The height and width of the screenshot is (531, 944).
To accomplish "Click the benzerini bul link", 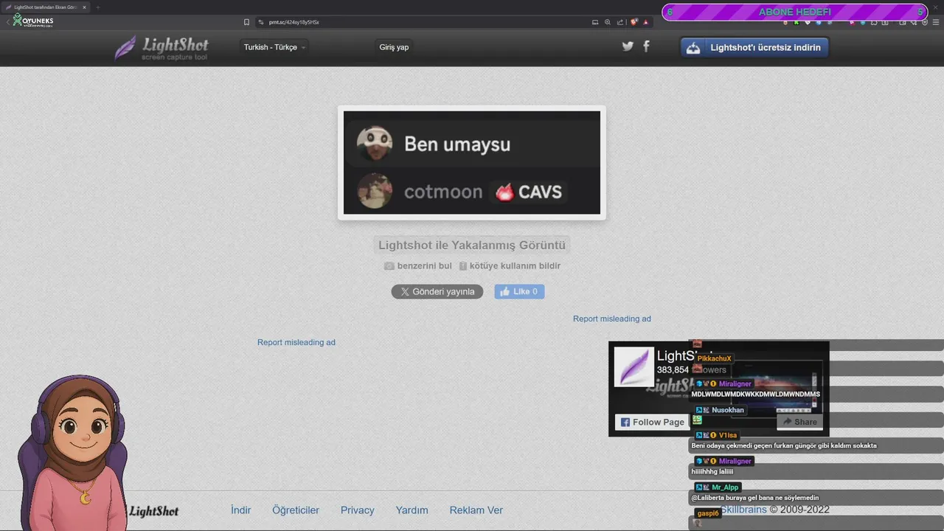I will [x=417, y=265].
